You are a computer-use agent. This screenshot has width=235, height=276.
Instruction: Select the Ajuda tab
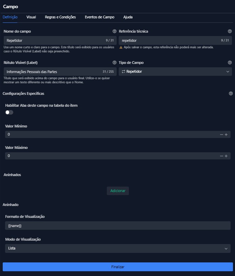click(x=128, y=17)
